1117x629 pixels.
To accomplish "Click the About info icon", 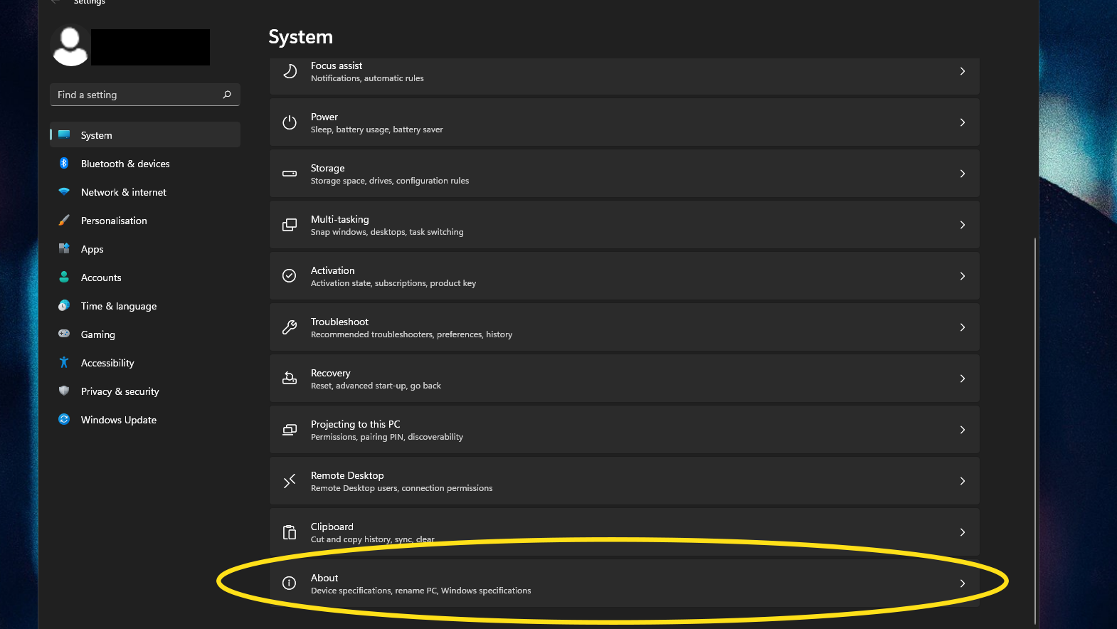I will pos(290,583).
